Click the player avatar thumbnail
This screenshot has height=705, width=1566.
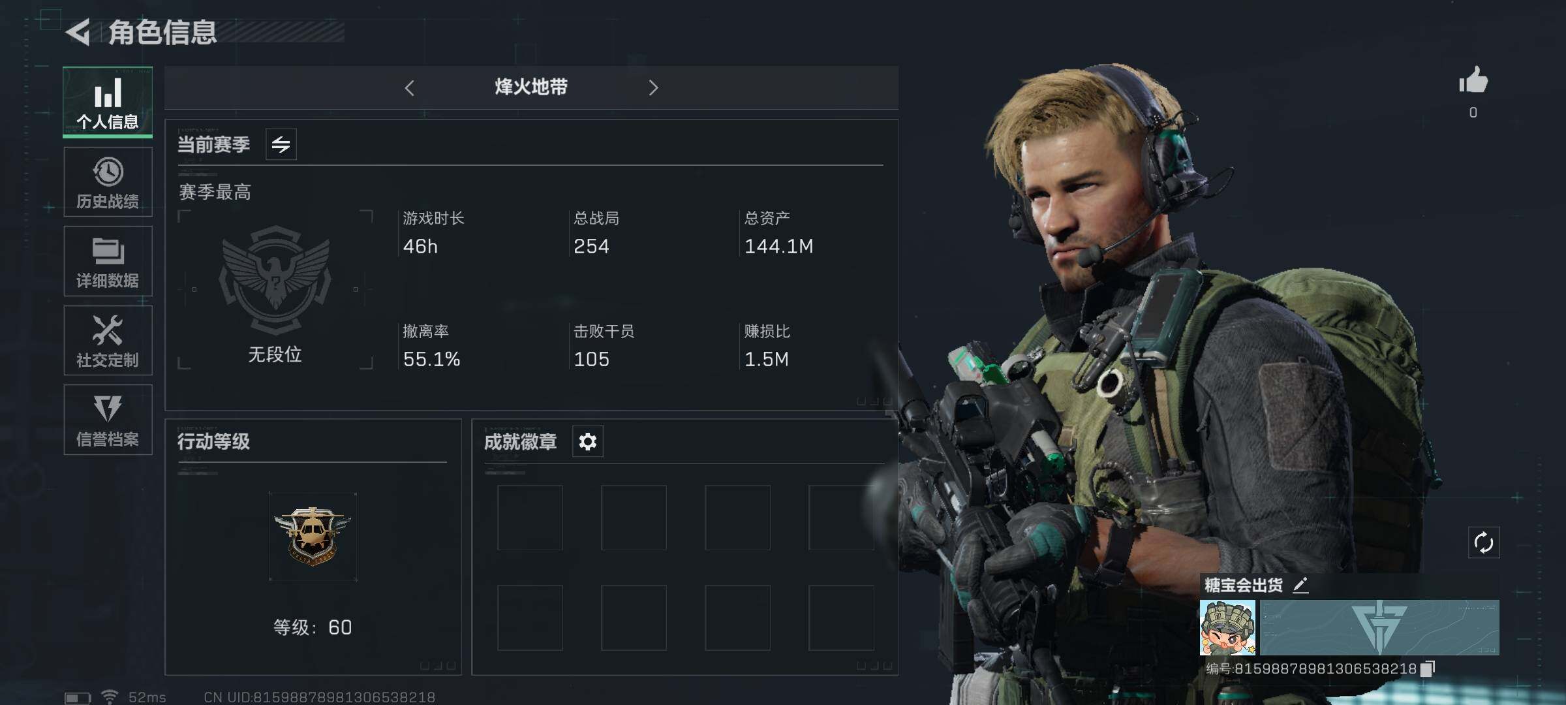pos(1227,628)
